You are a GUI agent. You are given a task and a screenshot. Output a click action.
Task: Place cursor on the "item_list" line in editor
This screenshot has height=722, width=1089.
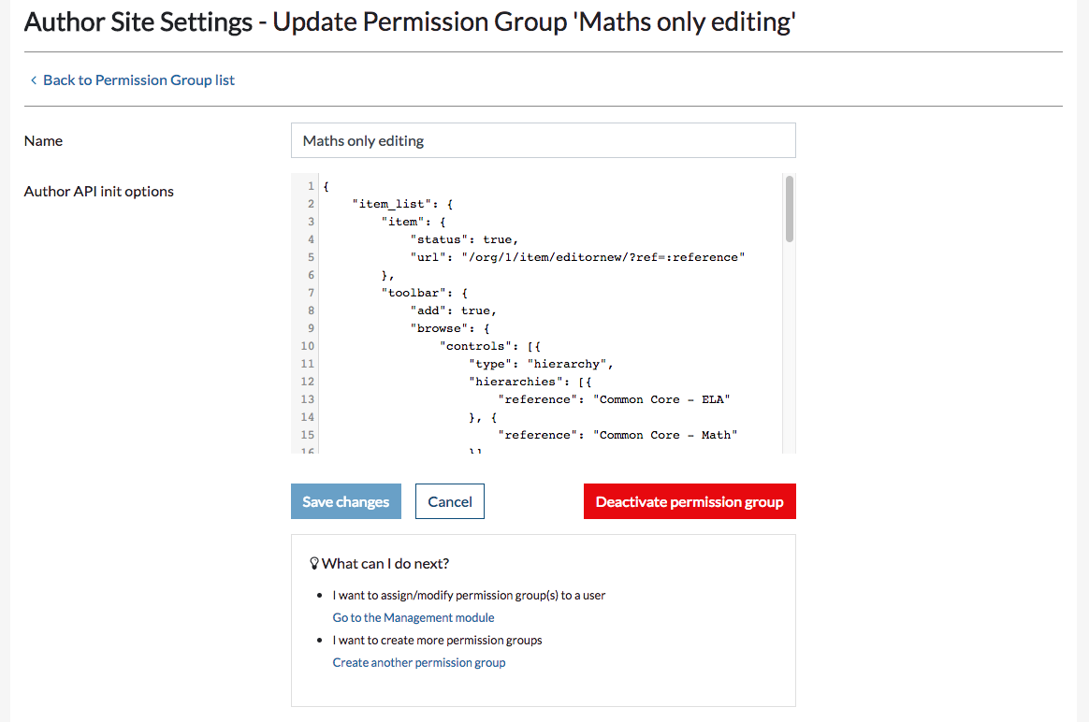coord(402,204)
